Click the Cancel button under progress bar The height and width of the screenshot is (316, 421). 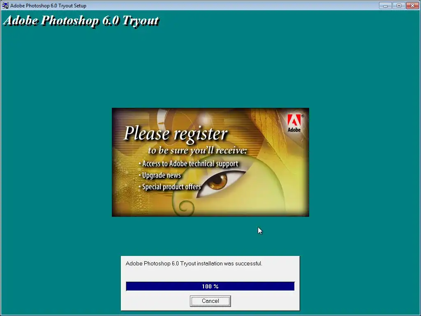[x=210, y=301]
